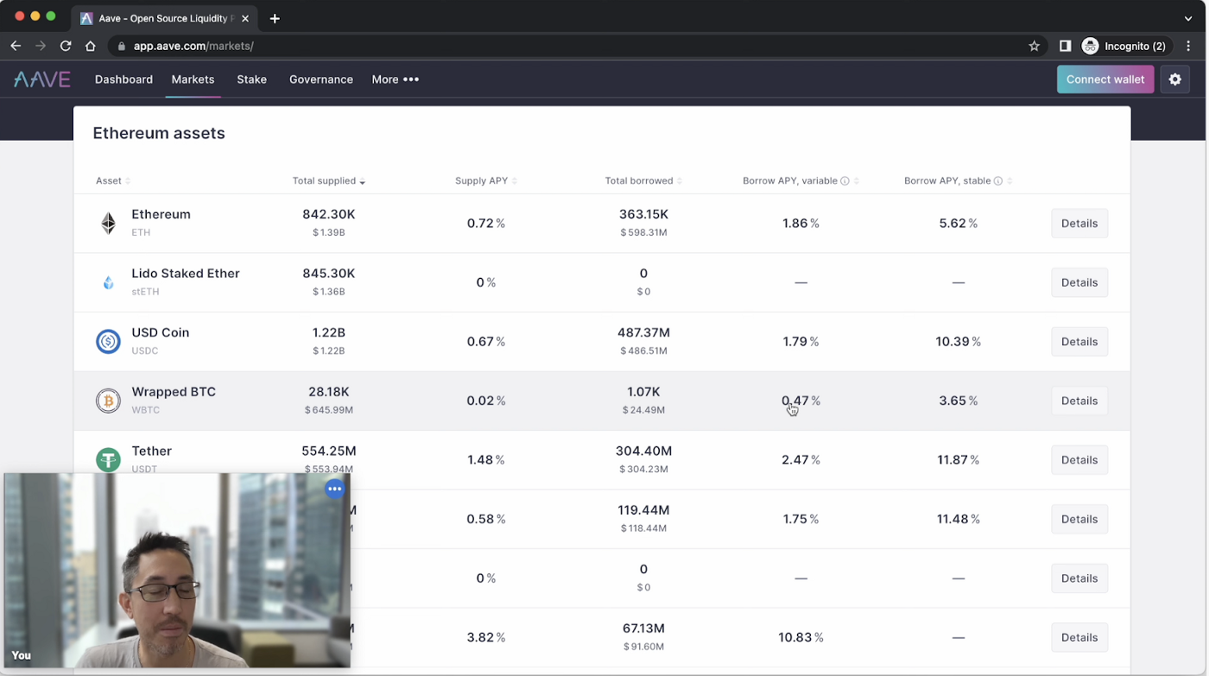Click the Ethereum asset icon
This screenshot has width=1209, height=676.
(108, 224)
